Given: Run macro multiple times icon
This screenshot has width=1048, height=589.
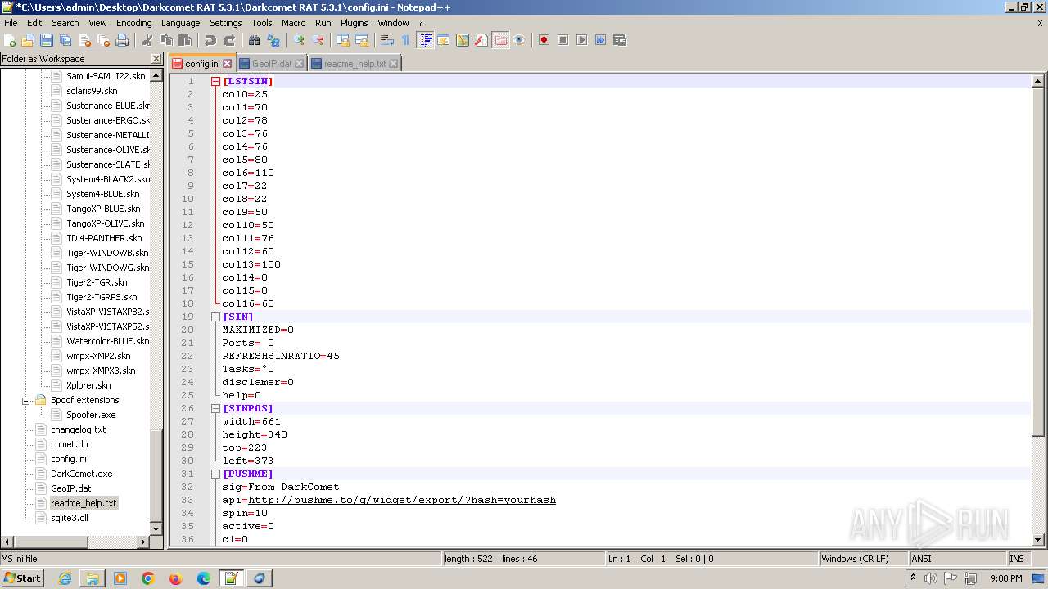Looking at the screenshot, I should [600, 40].
